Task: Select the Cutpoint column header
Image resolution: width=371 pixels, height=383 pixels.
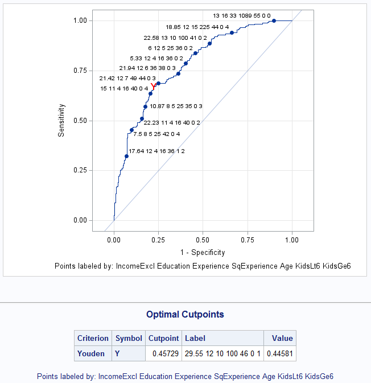Action: click(x=163, y=338)
